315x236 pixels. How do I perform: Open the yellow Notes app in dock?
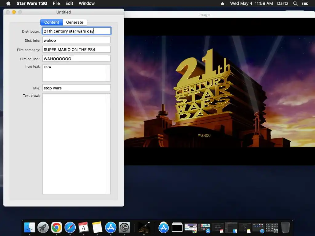click(x=97, y=227)
